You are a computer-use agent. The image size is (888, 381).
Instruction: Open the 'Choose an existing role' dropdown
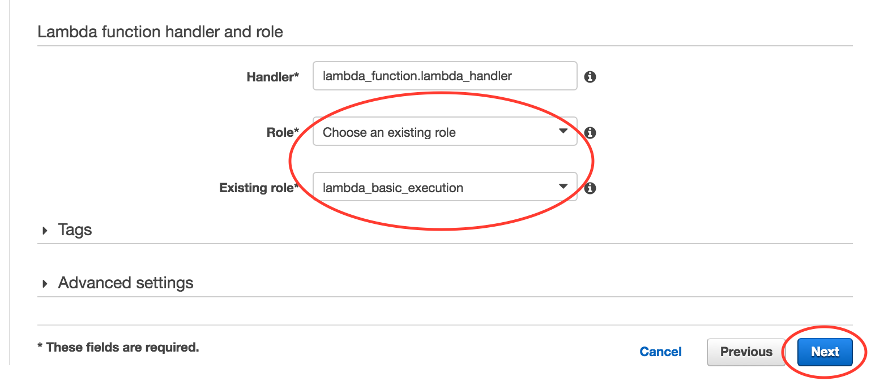pos(445,132)
